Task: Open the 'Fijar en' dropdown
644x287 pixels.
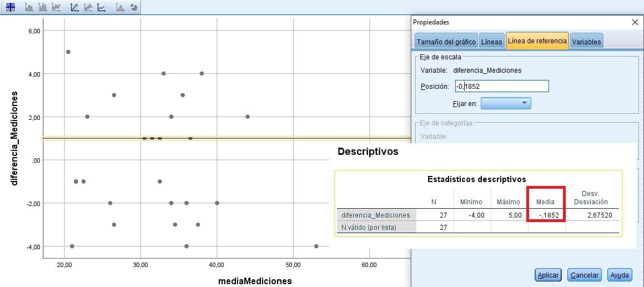Action: point(506,103)
